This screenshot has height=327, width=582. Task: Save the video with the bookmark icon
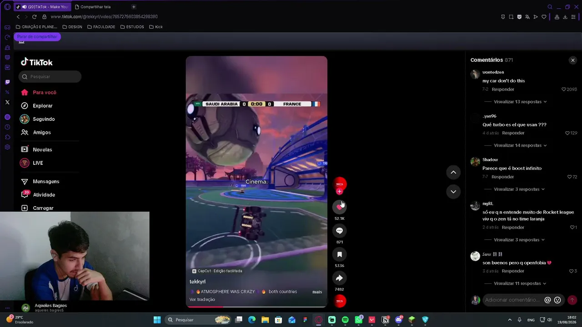click(x=339, y=254)
